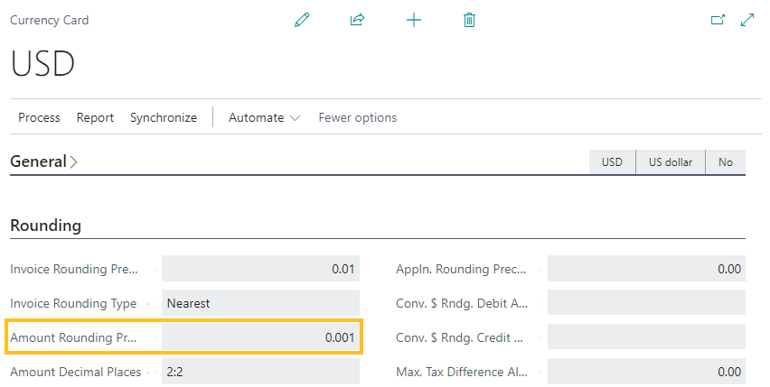770x387 pixels.
Task: Click the Appln. Rounding Precision field
Action: point(646,269)
